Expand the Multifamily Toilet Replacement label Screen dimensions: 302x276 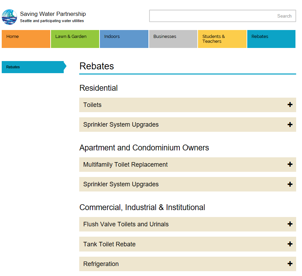click(x=125, y=165)
